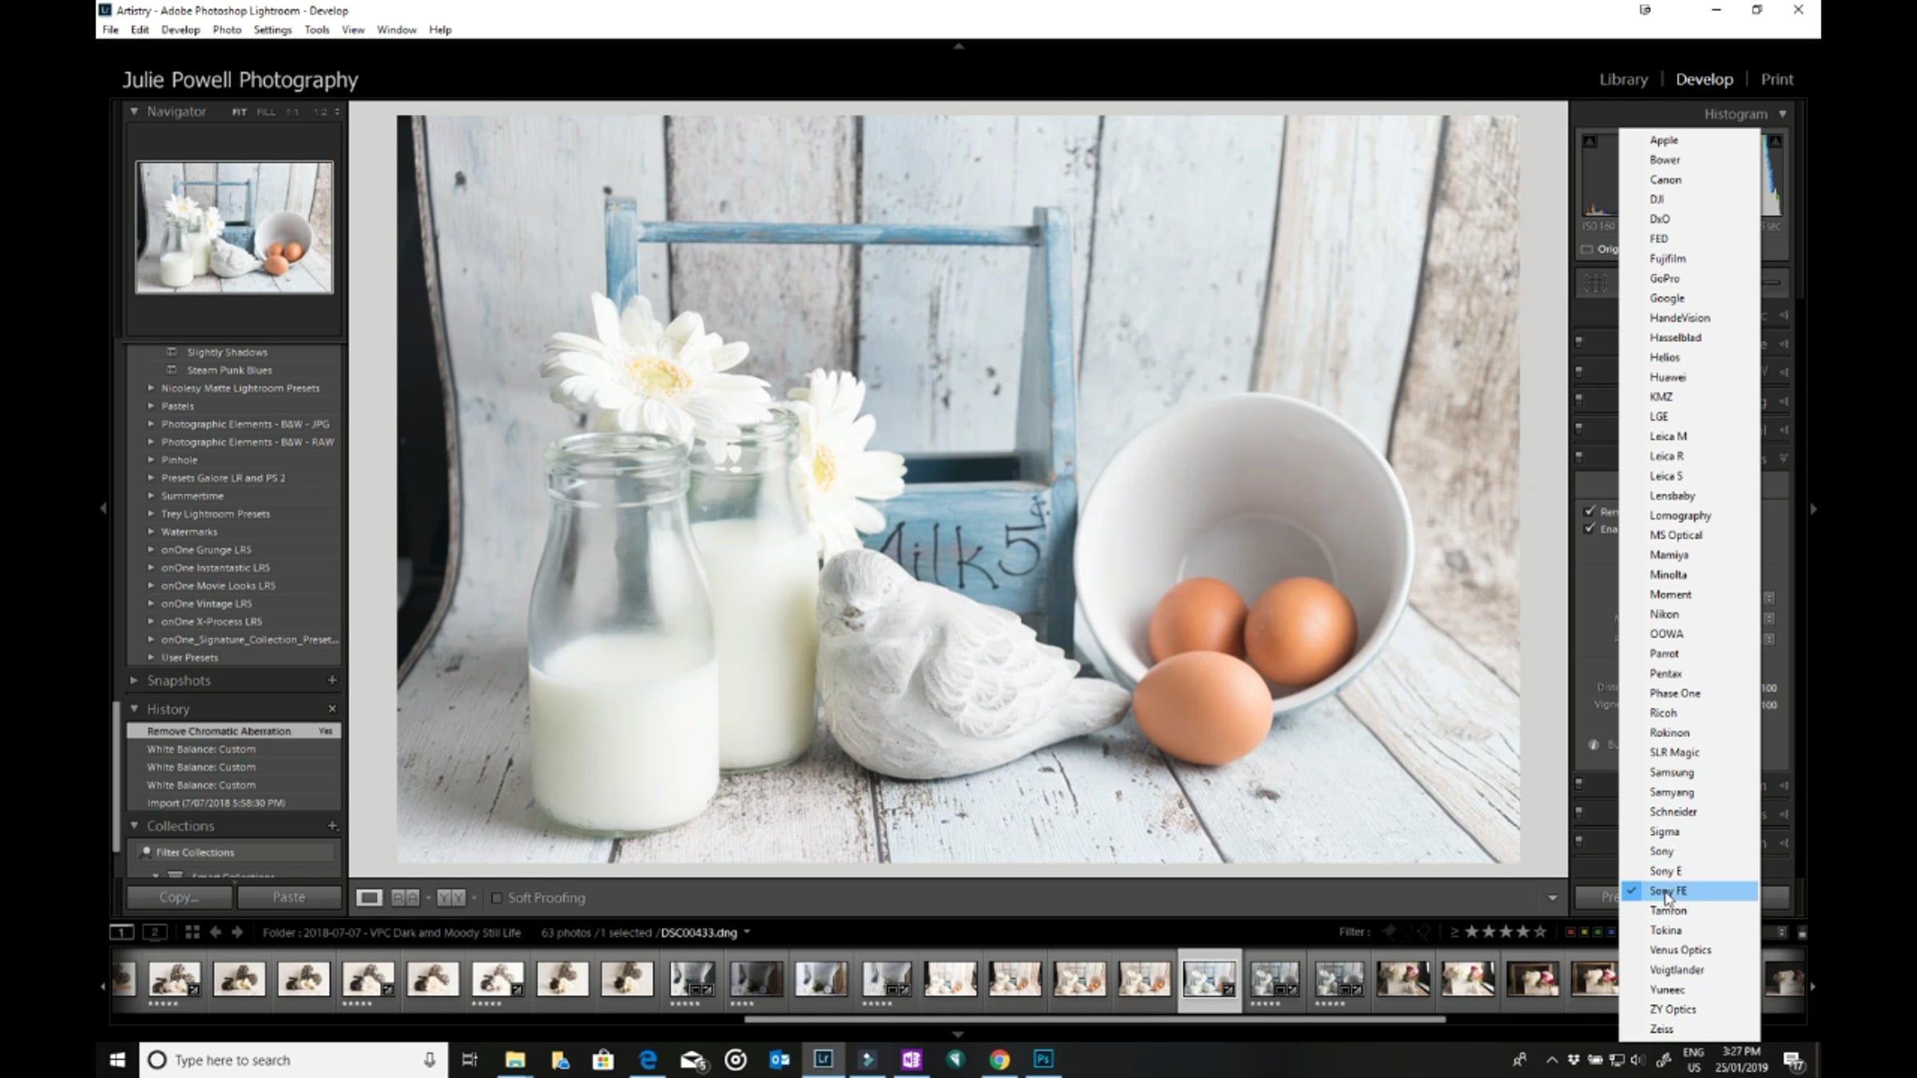Click the Copy... button
The width and height of the screenshot is (1917, 1078).
click(180, 897)
